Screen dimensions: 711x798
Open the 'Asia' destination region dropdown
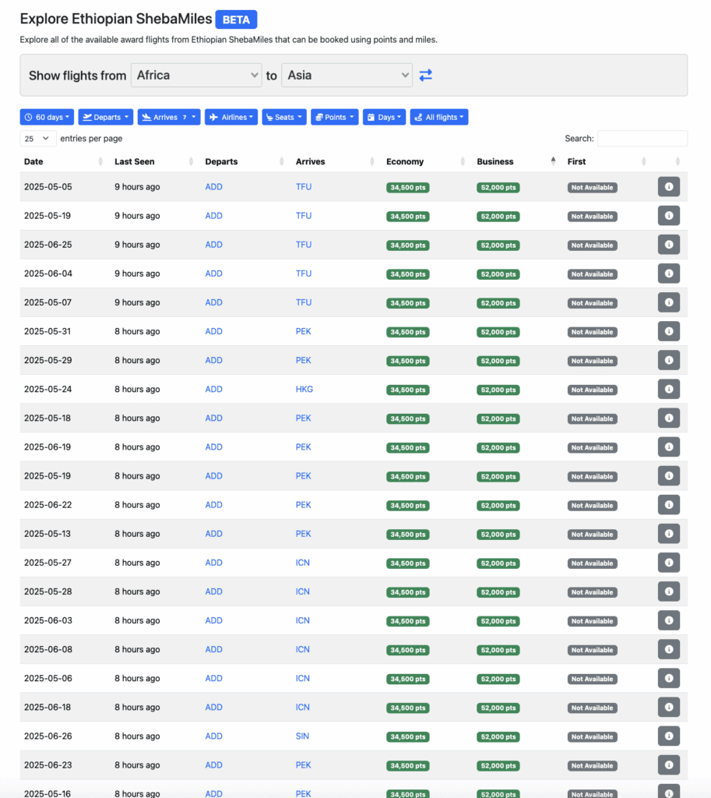click(x=347, y=76)
